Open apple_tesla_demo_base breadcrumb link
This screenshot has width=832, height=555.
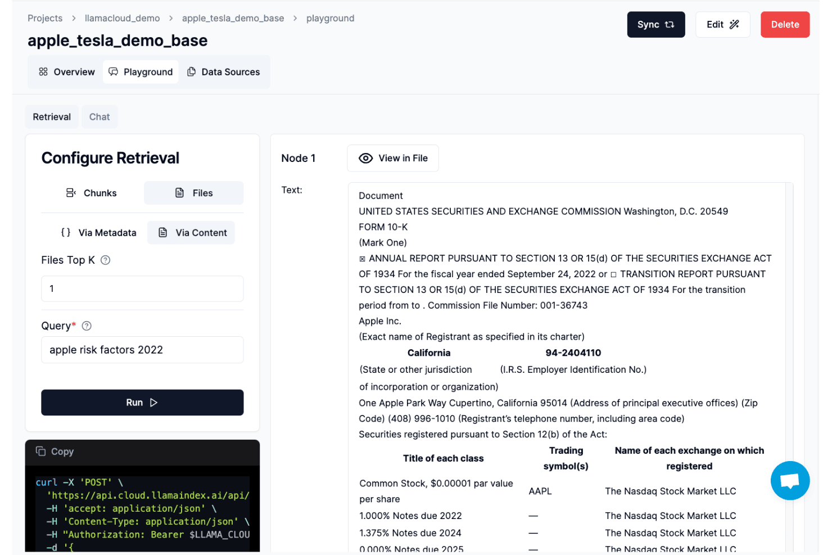pos(233,19)
